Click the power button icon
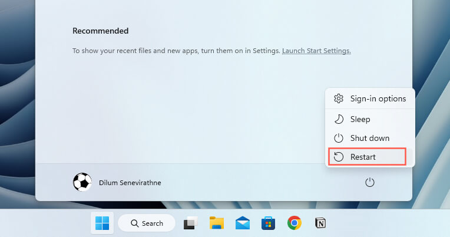Screen dimensions: 450x237 pos(370,183)
